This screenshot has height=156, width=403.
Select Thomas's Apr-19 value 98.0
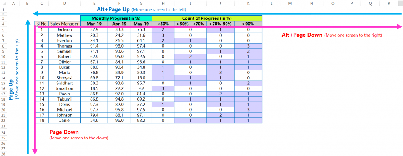(x=119, y=46)
